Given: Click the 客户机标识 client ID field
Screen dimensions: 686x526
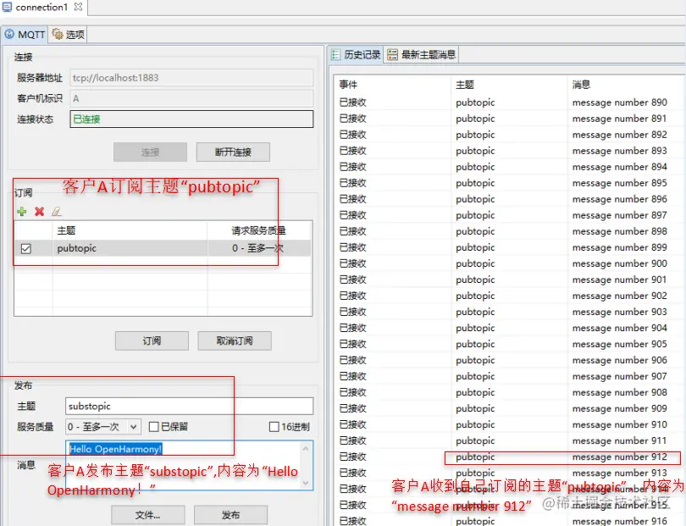Looking at the screenshot, I should (x=191, y=98).
